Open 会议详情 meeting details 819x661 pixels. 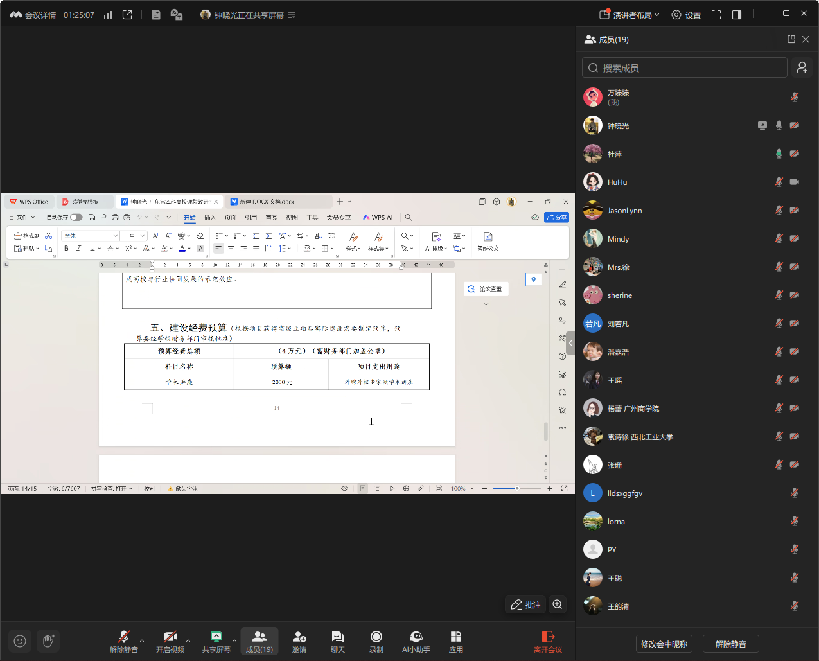tap(33, 15)
